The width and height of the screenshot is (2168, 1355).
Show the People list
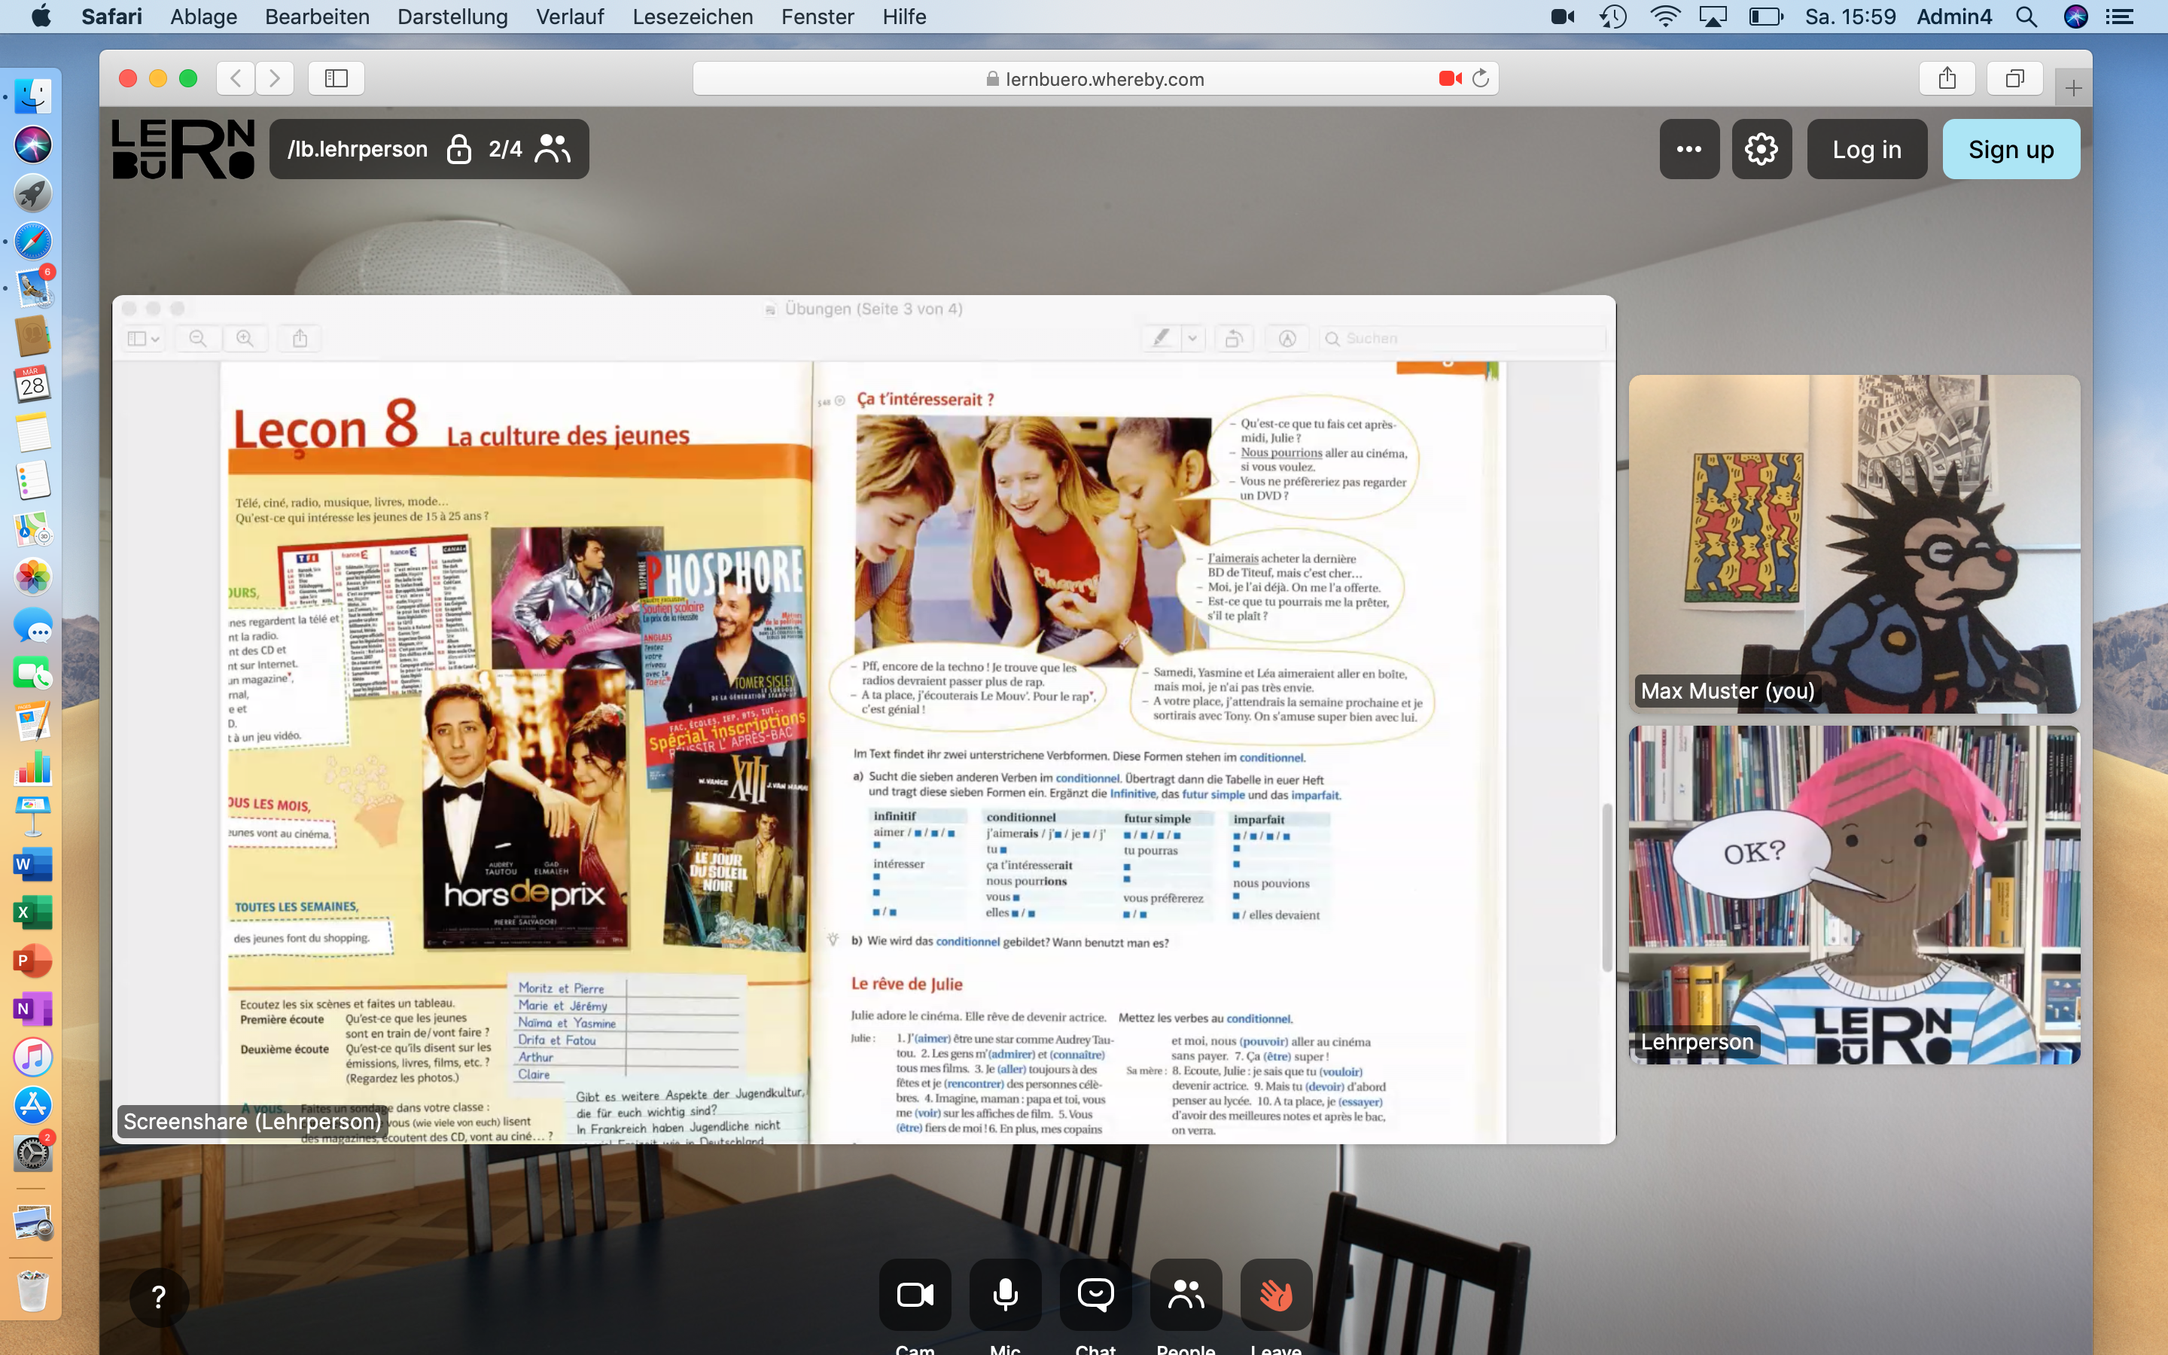[x=1186, y=1294]
